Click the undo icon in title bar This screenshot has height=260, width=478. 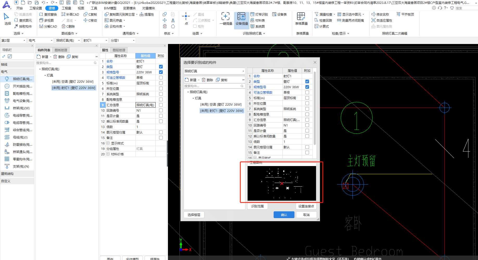pos(43,3)
